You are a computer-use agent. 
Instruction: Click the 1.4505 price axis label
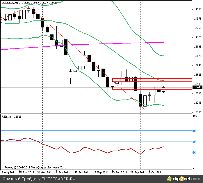[197, 9]
